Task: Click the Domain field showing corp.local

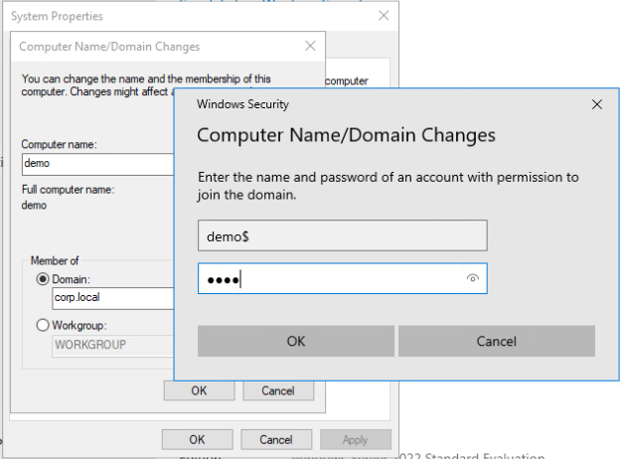Action: click(x=111, y=297)
